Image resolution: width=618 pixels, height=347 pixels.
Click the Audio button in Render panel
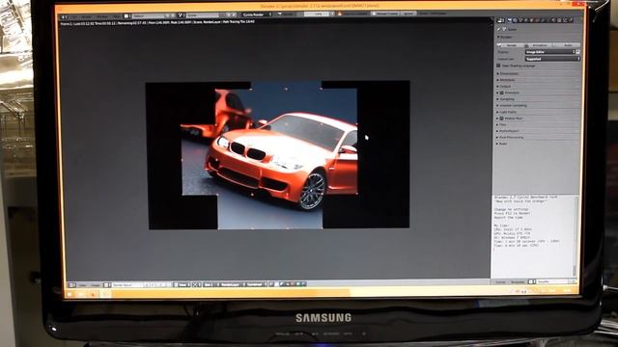pyautogui.click(x=567, y=45)
